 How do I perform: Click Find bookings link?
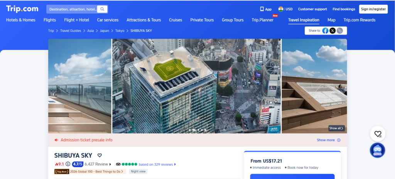click(x=344, y=9)
